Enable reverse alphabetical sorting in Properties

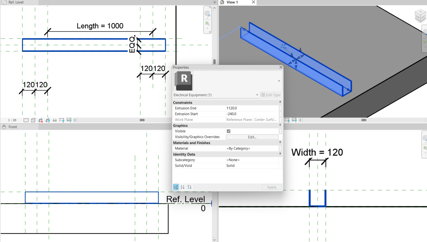(189, 187)
